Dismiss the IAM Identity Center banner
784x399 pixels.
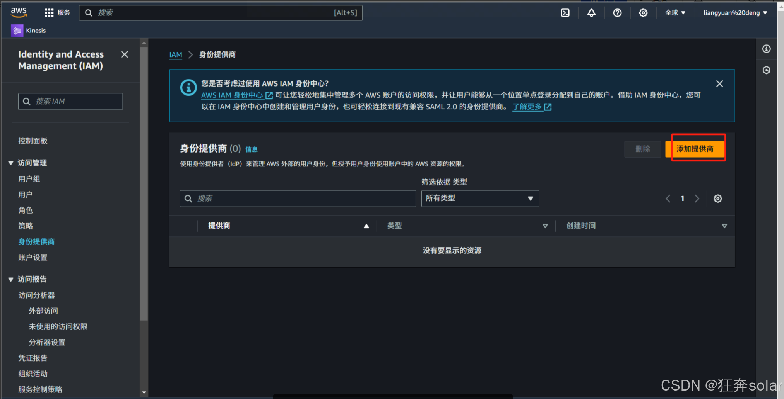719,84
